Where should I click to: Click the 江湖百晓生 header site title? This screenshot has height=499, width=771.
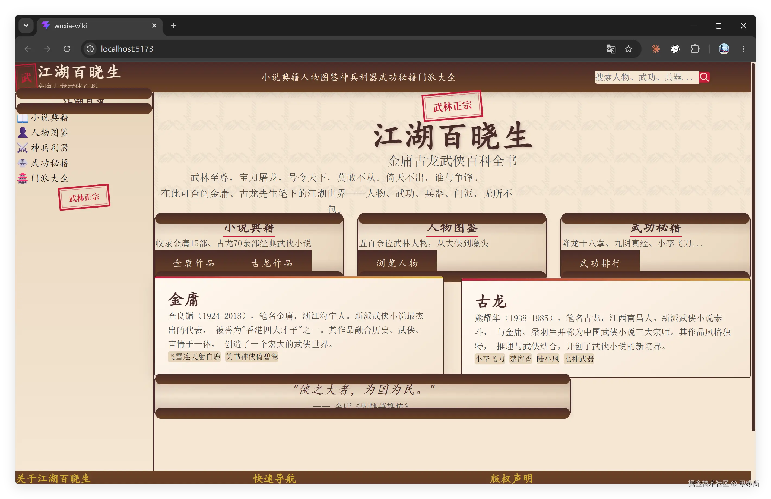point(80,72)
